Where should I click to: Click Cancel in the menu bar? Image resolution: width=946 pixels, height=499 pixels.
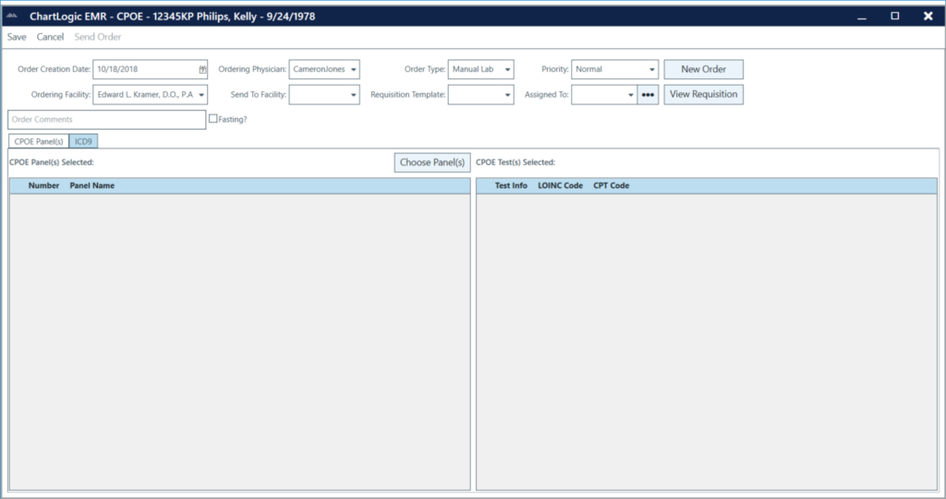(x=50, y=37)
